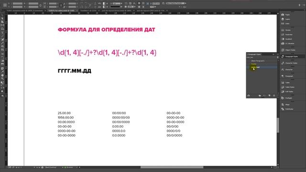This screenshot has width=306, height=172.
Task: Click Delete style icon in Paragraph Styles
Action: pyautogui.click(x=274, y=96)
